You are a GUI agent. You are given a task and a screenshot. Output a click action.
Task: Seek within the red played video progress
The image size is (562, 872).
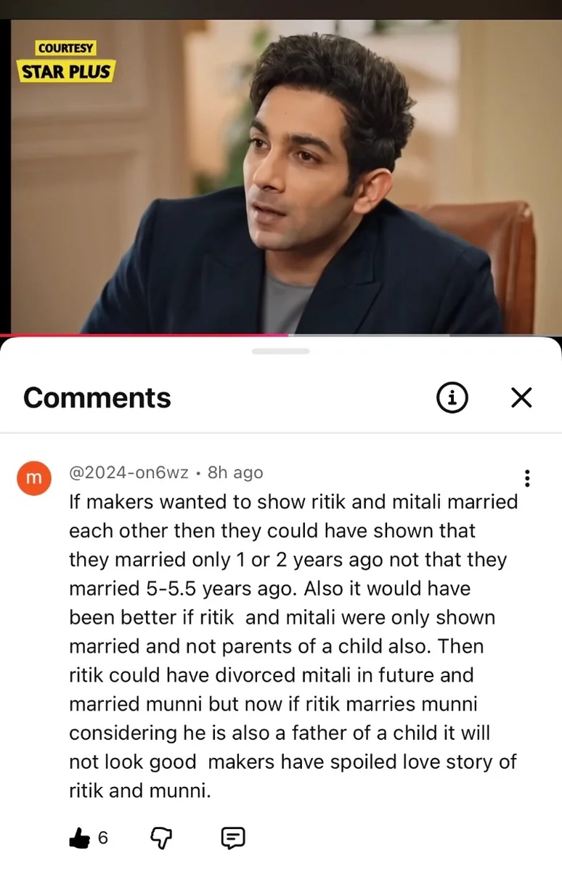click(x=145, y=335)
